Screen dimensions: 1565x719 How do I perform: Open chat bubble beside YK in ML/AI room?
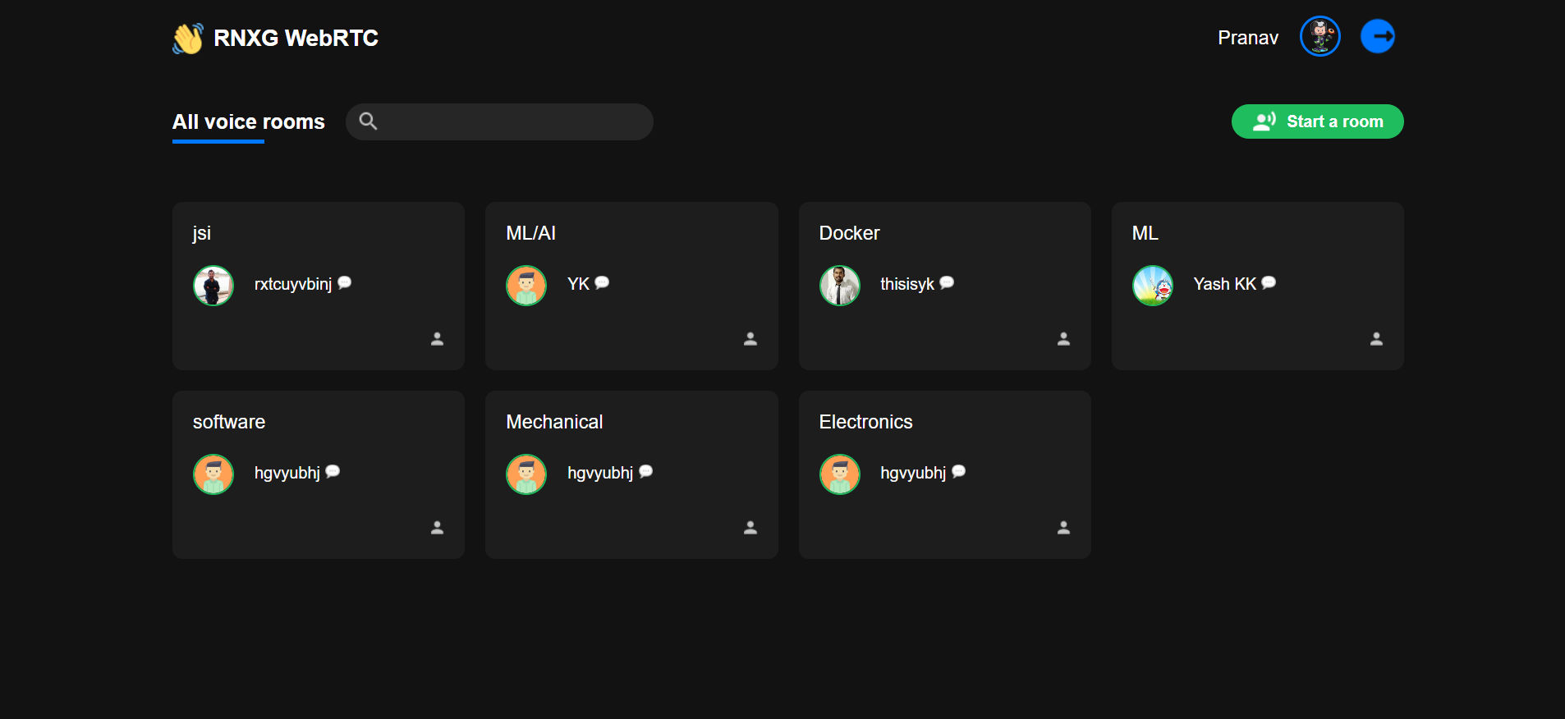pyautogui.click(x=602, y=282)
